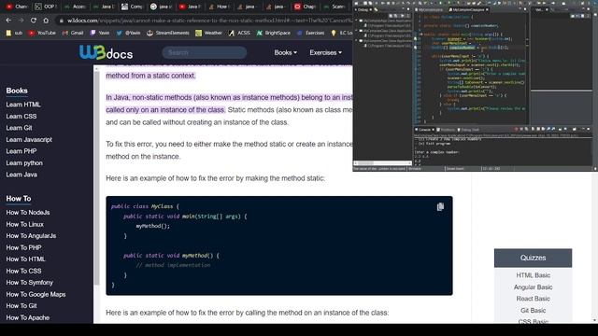Click the Eclipse Terminate red square in console toolbar
Image resolution: width=598 pixels, height=336 pixels.
click(x=516, y=130)
